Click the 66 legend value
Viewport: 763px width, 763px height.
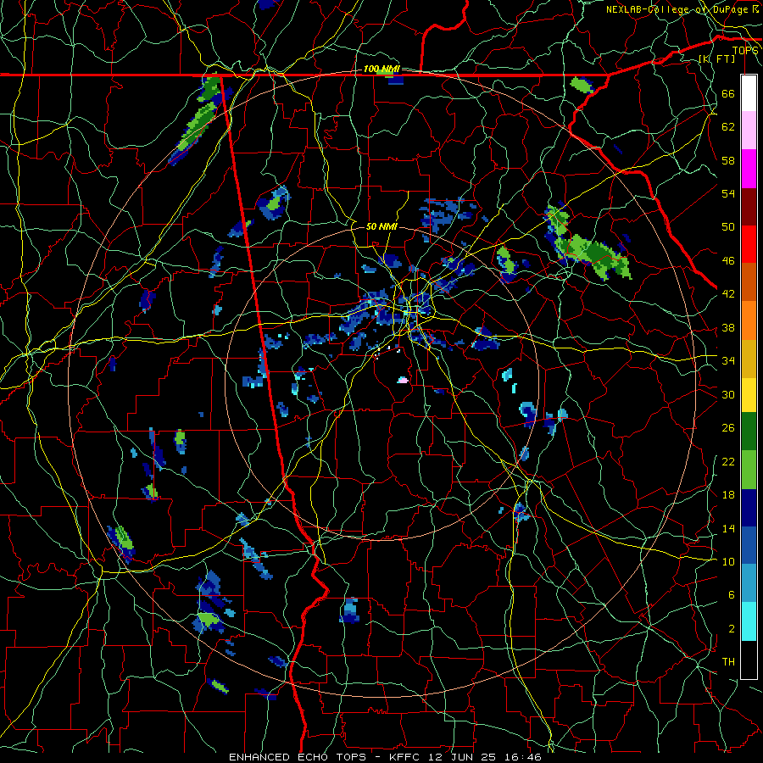pos(728,94)
